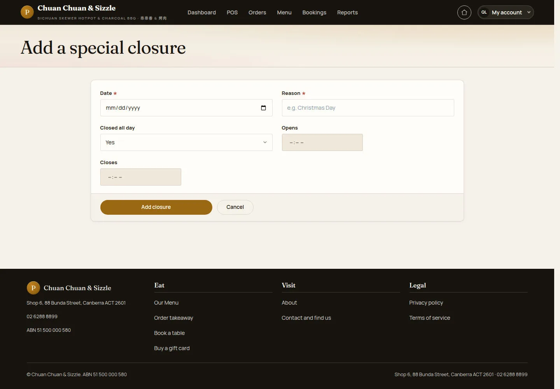Go to POS in the top navigation
Screen dimensions: 560x389
click(232, 12)
